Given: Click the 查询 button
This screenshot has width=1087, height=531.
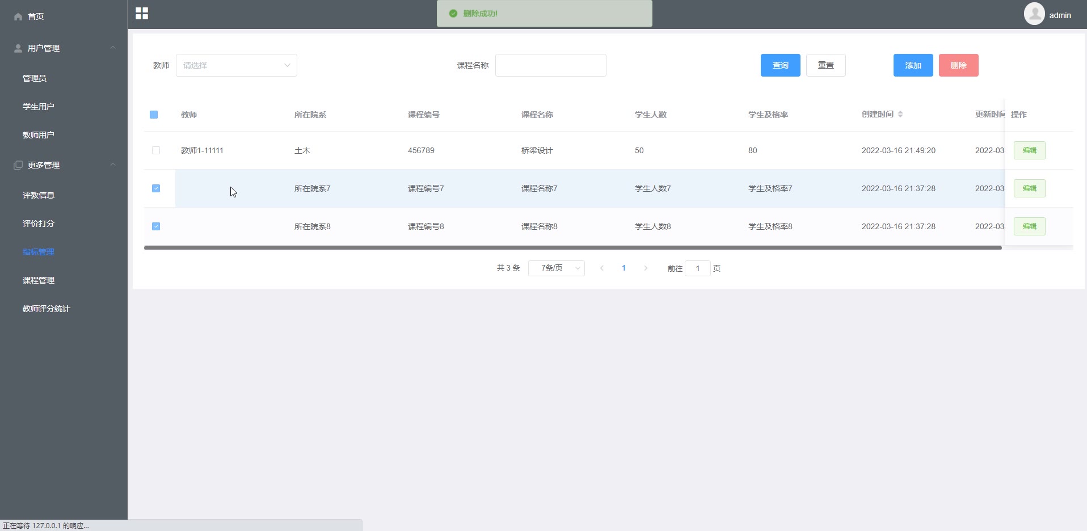Looking at the screenshot, I should pyautogui.click(x=781, y=65).
